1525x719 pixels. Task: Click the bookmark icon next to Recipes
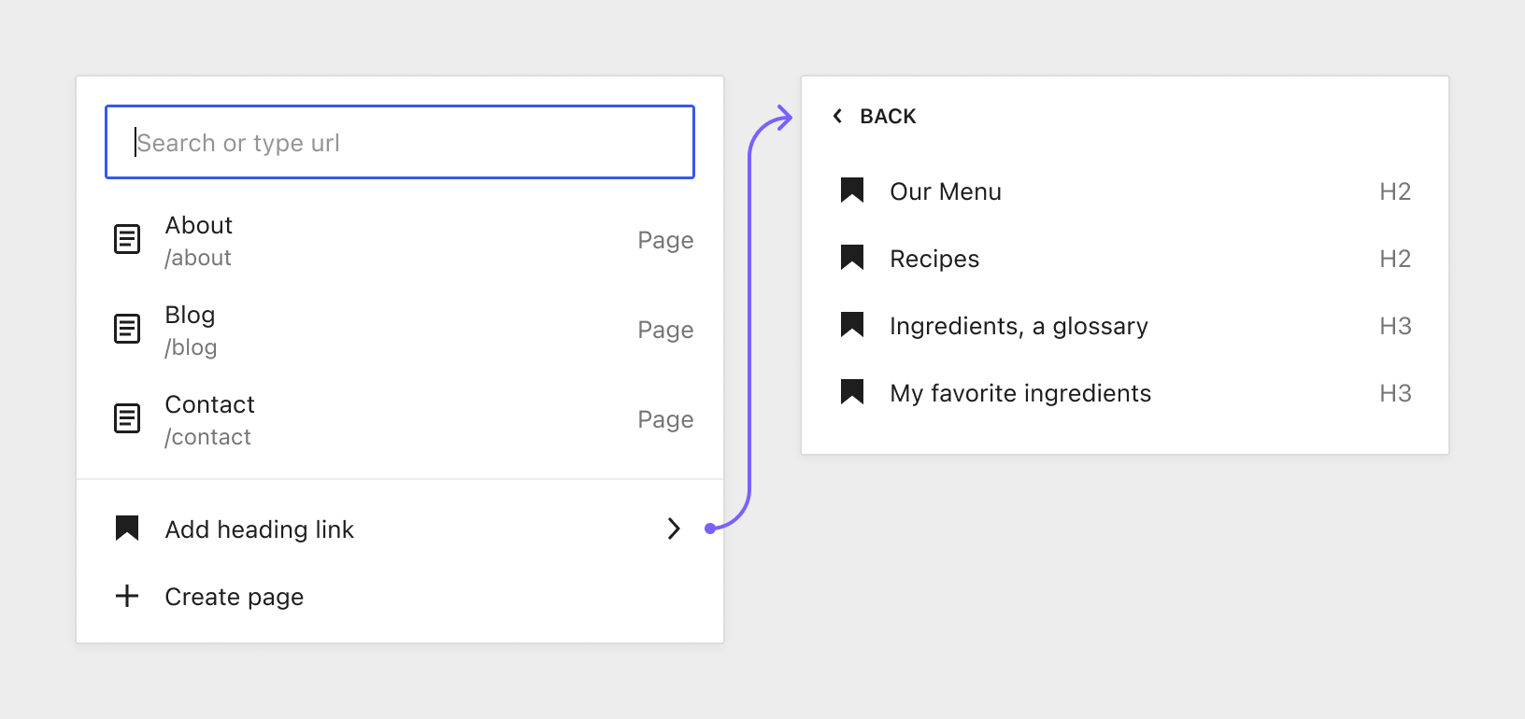(851, 257)
